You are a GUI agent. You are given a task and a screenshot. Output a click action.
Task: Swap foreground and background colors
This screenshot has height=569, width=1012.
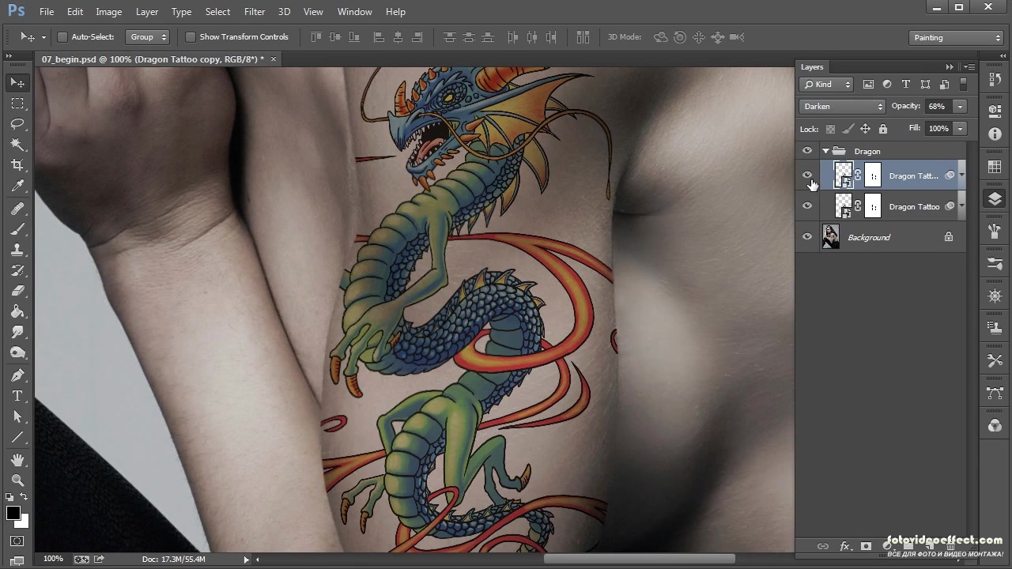(x=24, y=497)
